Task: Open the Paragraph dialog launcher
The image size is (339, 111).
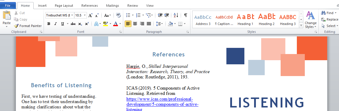Action: [x=188, y=32]
